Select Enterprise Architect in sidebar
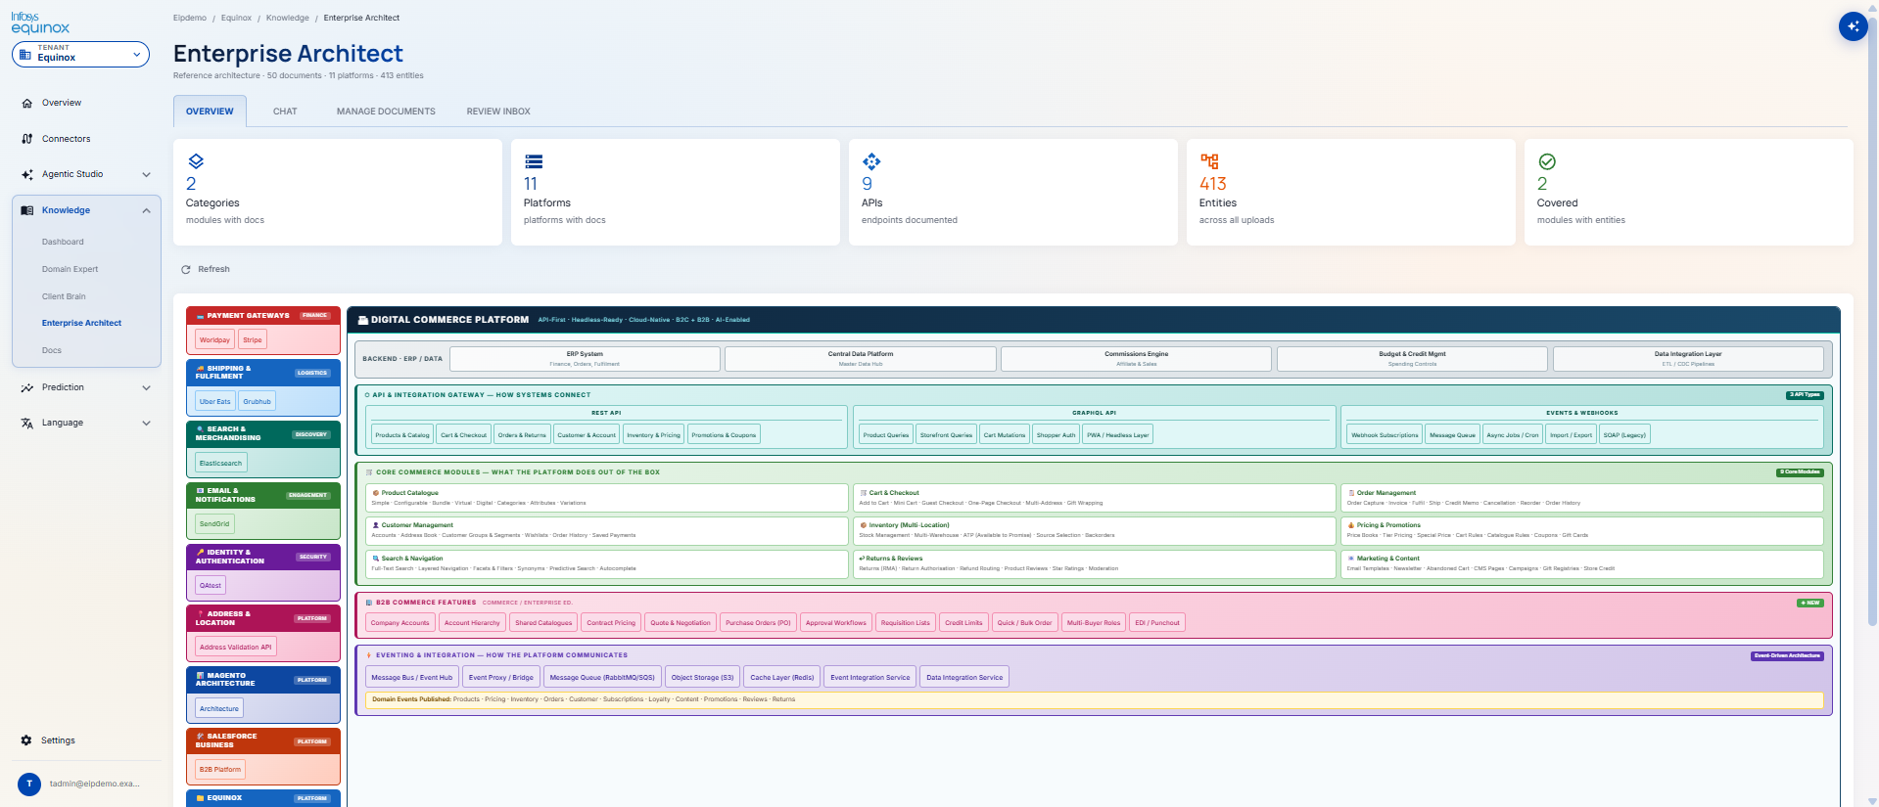1879x807 pixels. tap(81, 323)
